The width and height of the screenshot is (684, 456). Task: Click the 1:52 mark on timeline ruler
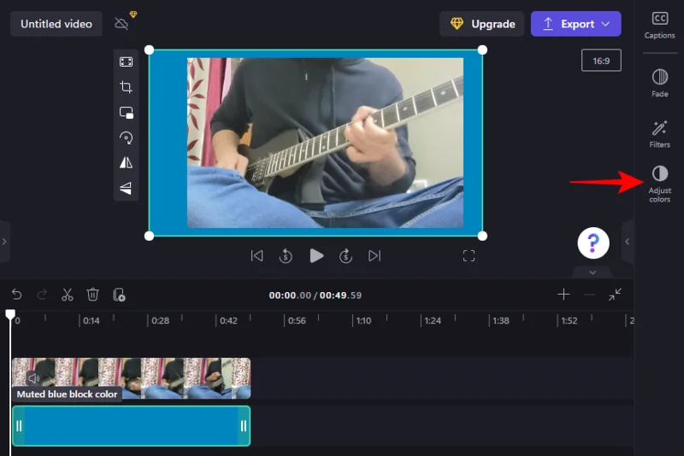point(569,321)
